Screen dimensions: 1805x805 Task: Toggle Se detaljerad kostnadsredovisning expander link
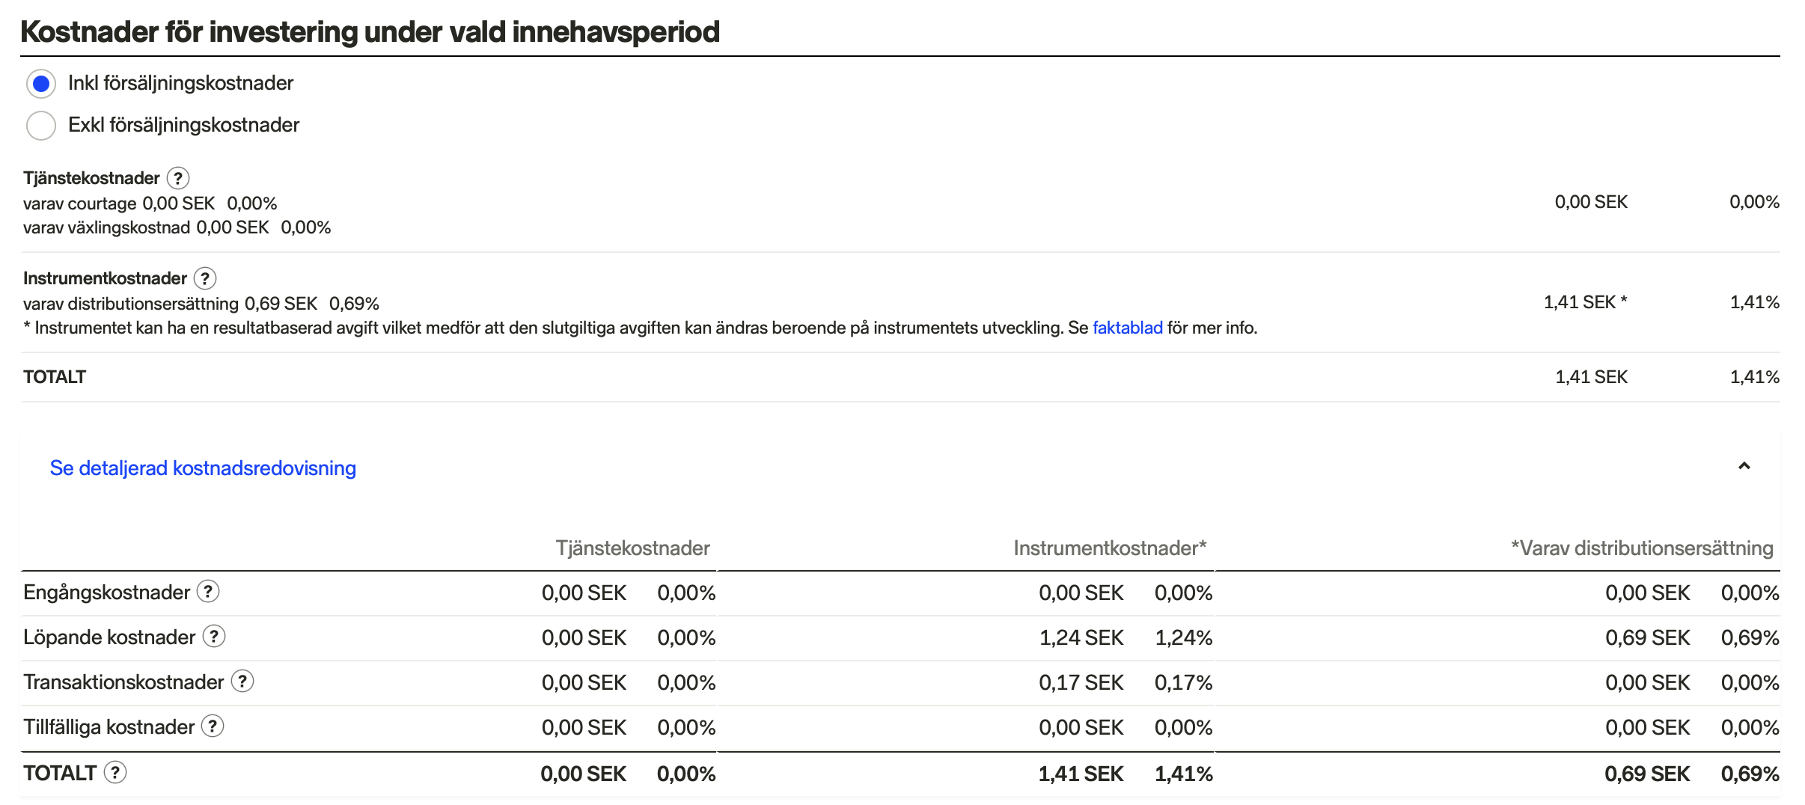click(x=203, y=468)
